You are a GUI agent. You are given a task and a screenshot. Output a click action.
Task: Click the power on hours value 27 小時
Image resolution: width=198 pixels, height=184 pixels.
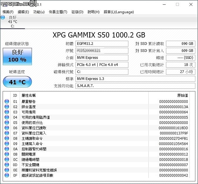click(181, 72)
